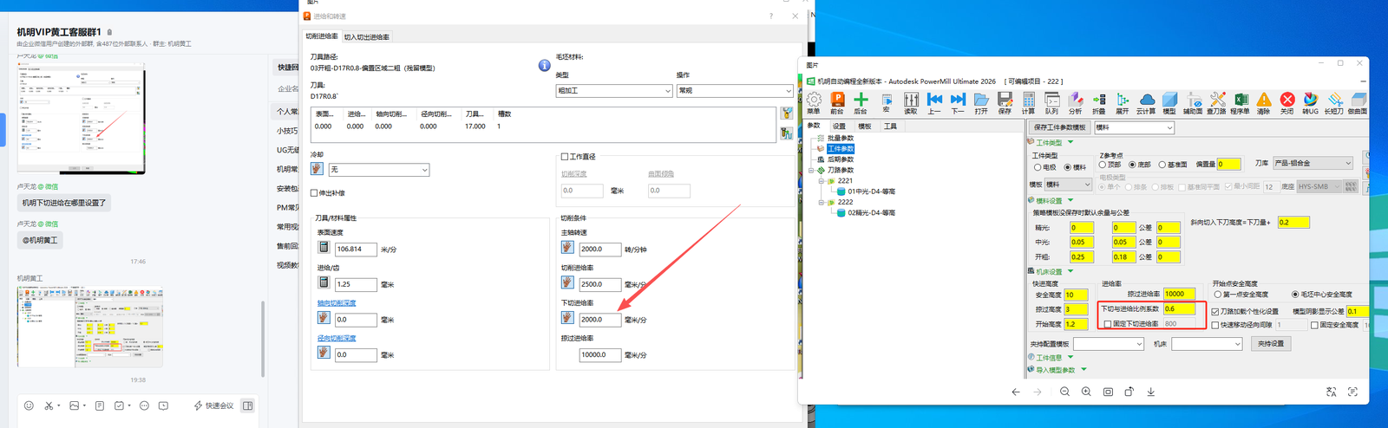Click the scissors screenshot icon in chat
1388x428 pixels.
click(x=49, y=405)
